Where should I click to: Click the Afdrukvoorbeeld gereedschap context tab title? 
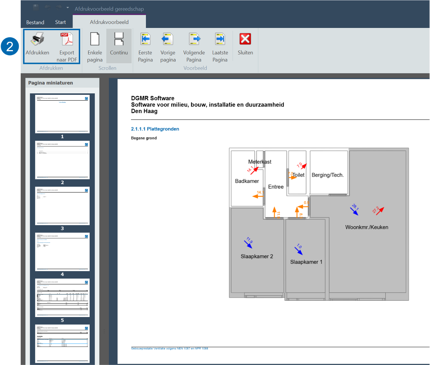click(x=109, y=9)
